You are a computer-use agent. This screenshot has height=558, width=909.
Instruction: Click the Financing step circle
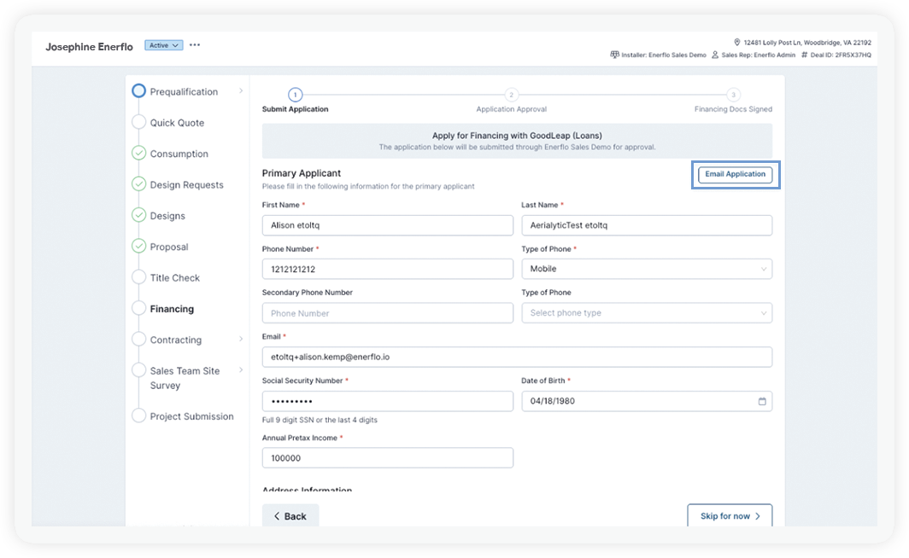coord(138,308)
